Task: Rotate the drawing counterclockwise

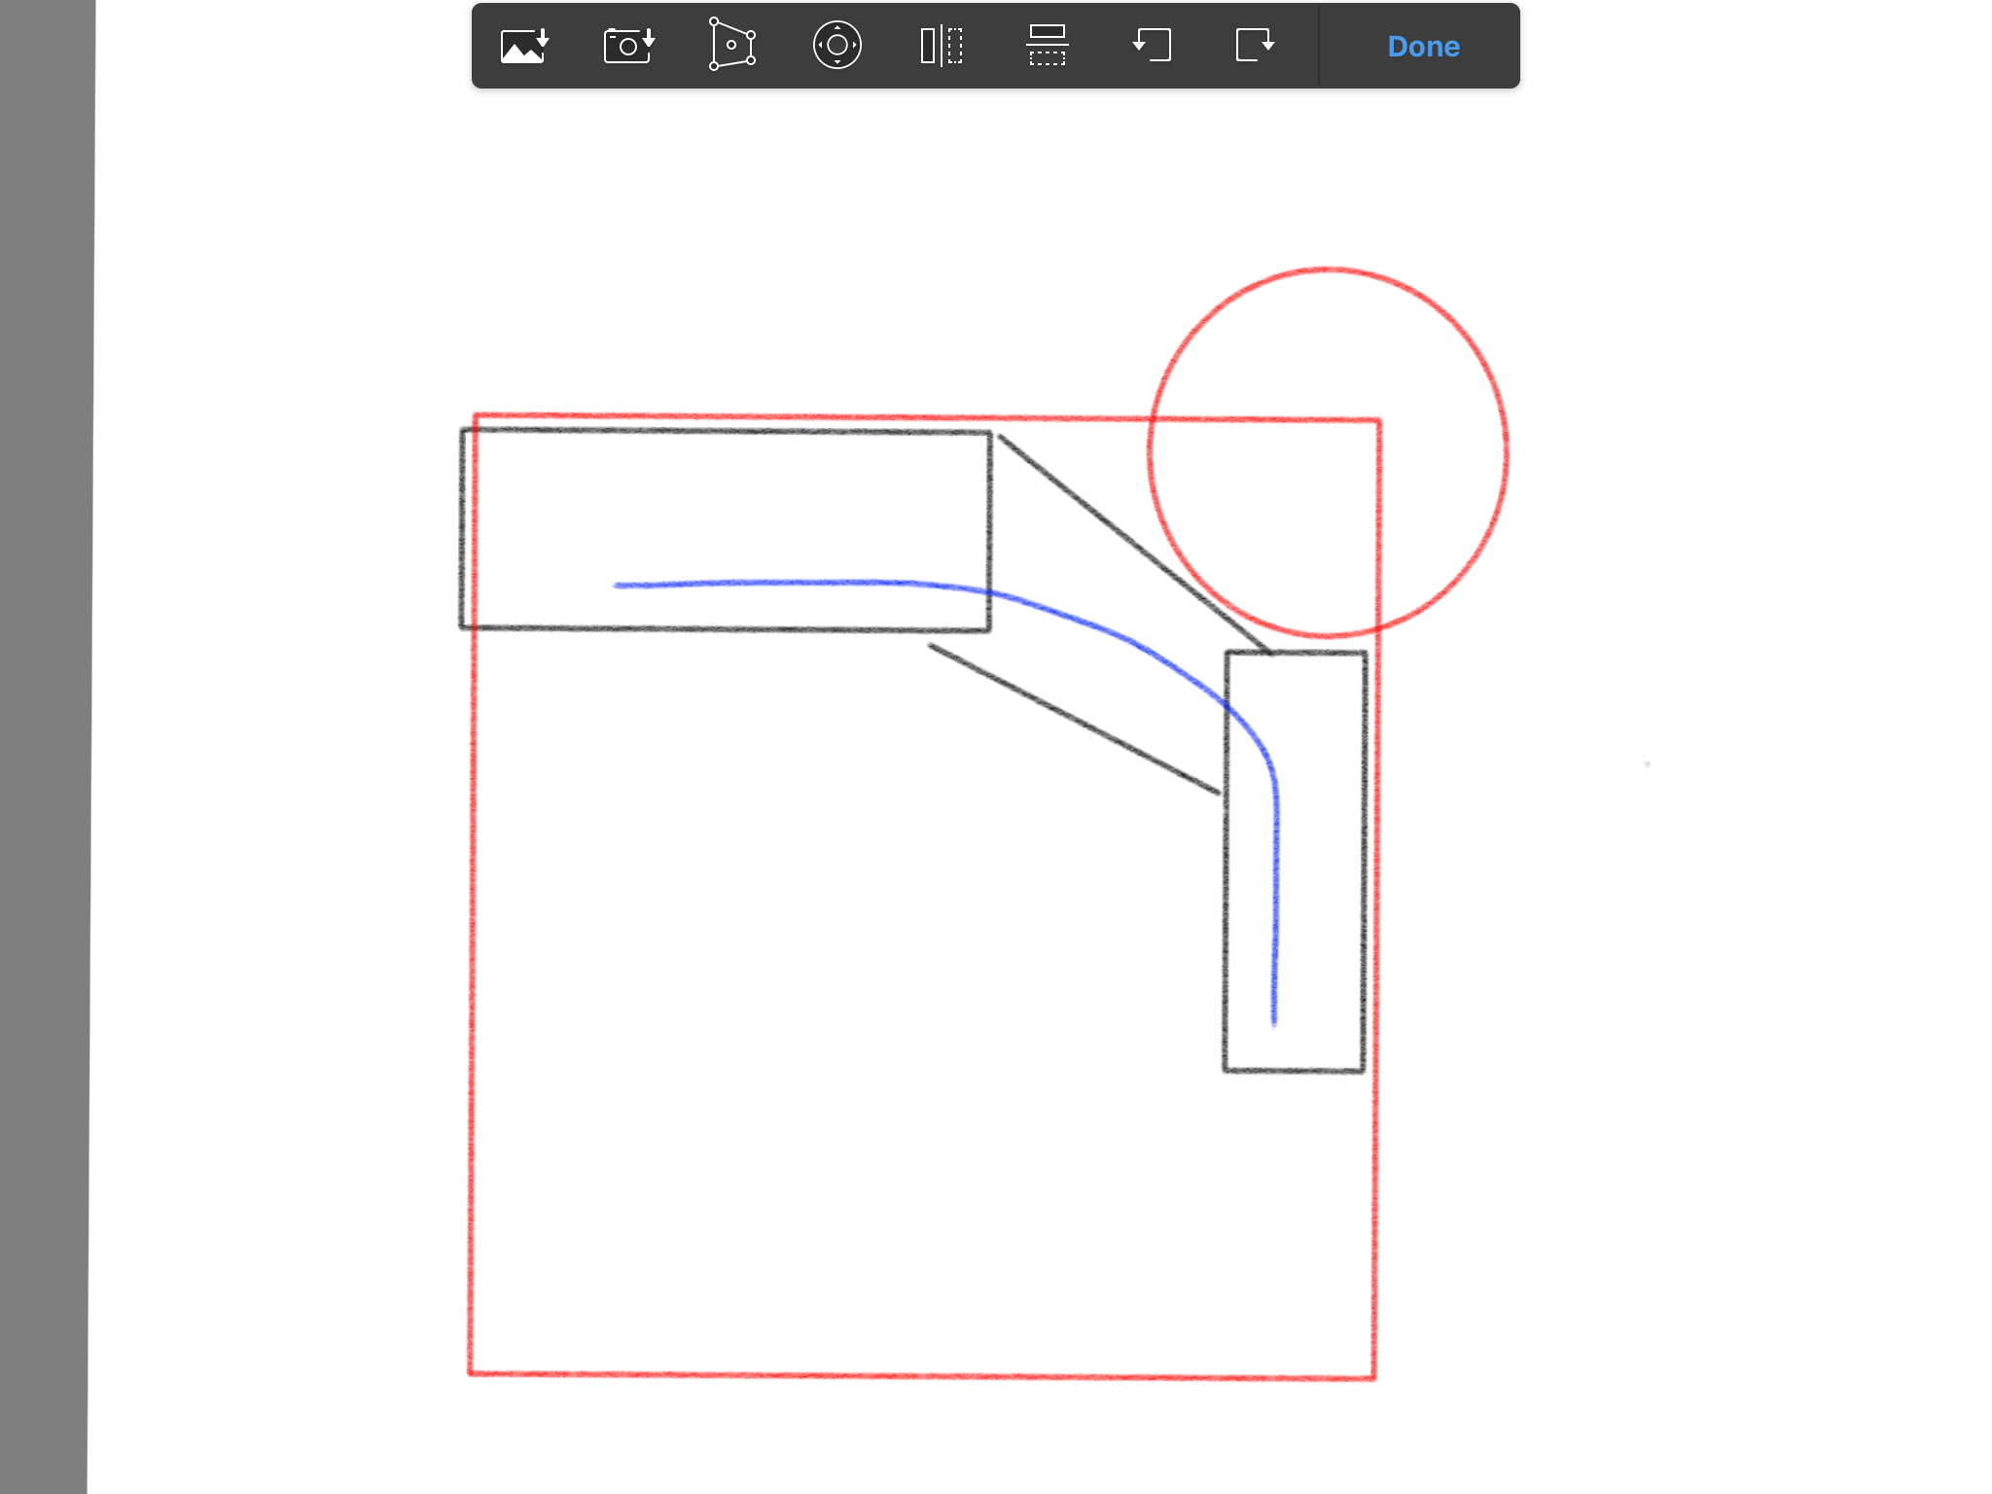Action: (1152, 45)
